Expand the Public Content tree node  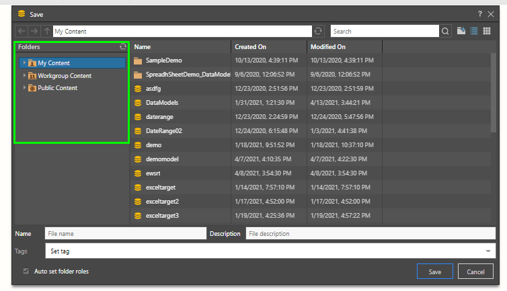click(x=24, y=88)
